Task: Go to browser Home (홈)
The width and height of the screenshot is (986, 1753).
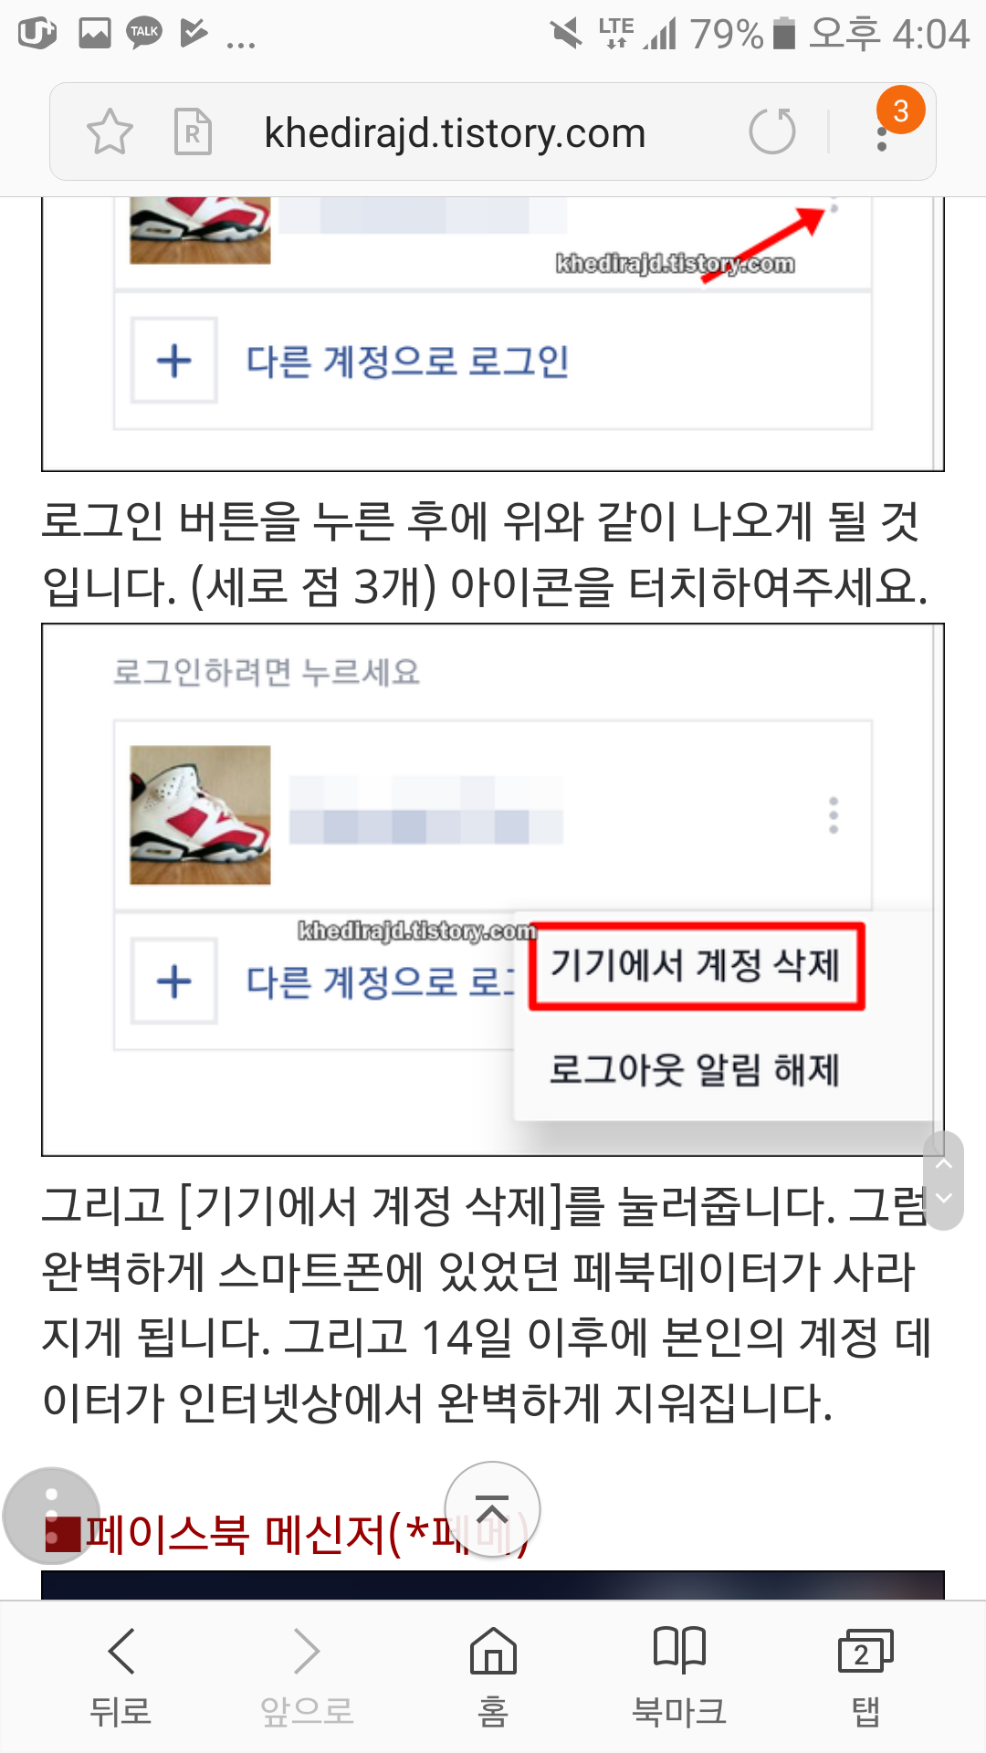Action: (493, 1676)
